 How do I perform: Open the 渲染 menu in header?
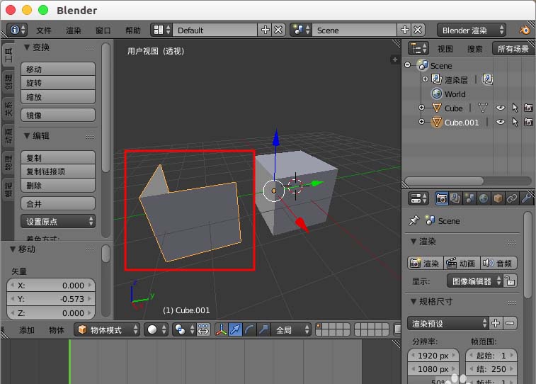[74, 30]
